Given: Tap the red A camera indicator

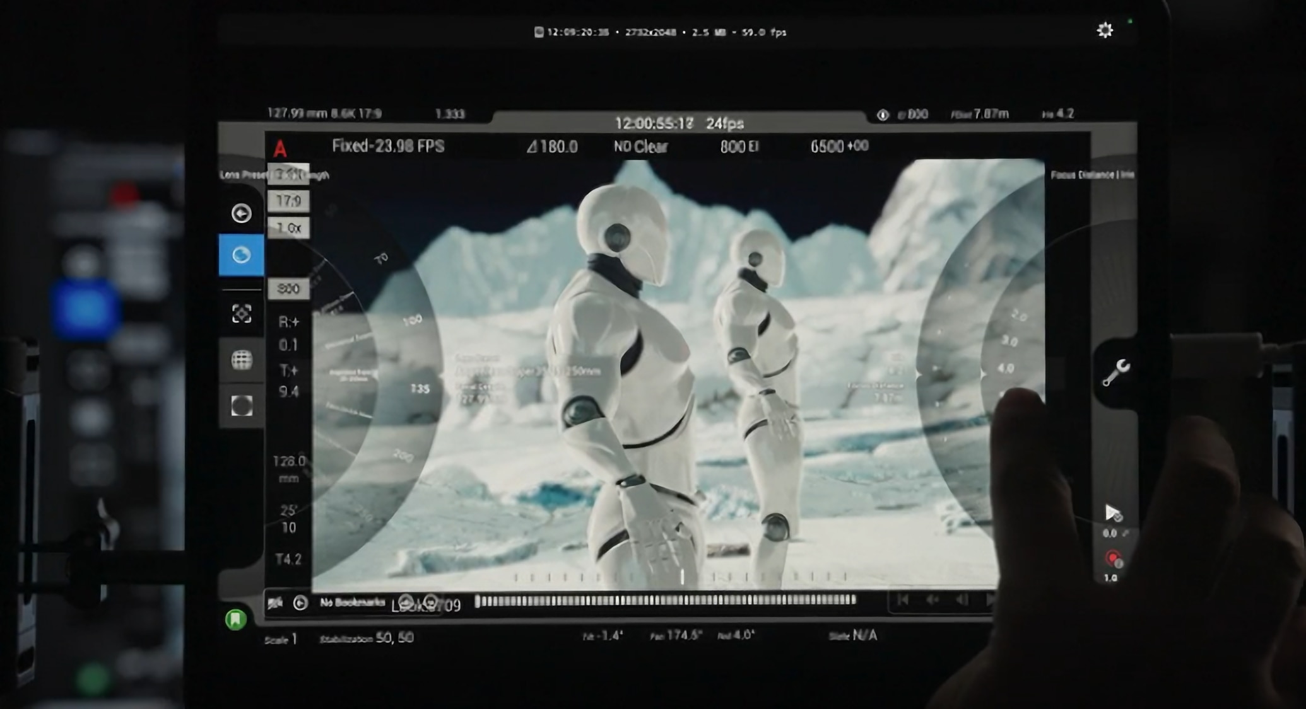Looking at the screenshot, I should (x=280, y=149).
